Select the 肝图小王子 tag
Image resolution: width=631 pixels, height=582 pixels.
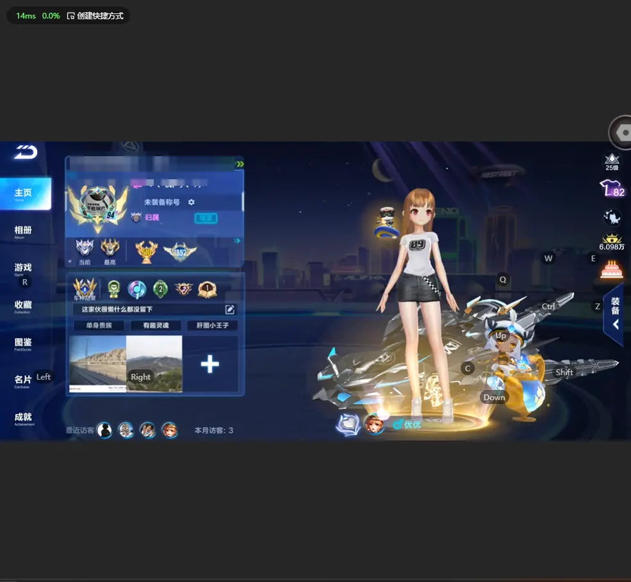click(213, 325)
